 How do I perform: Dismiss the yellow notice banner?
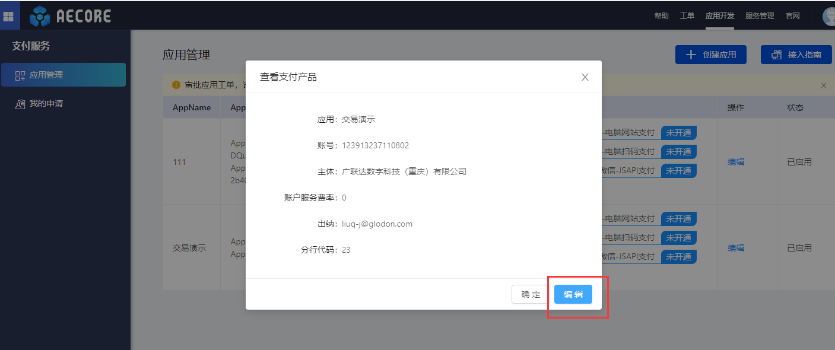[x=823, y=85]
